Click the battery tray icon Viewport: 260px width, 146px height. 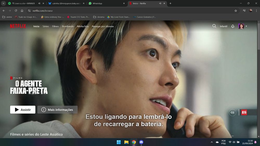(238, 142)
